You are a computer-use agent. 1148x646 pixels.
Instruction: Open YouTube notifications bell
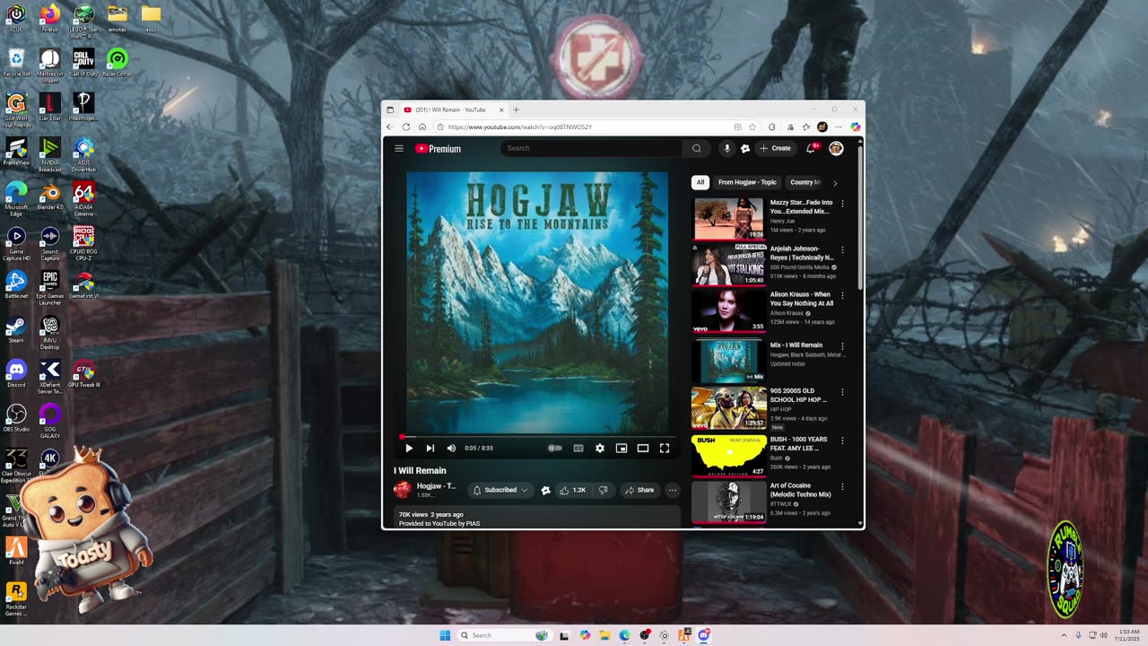pos(811,148)
